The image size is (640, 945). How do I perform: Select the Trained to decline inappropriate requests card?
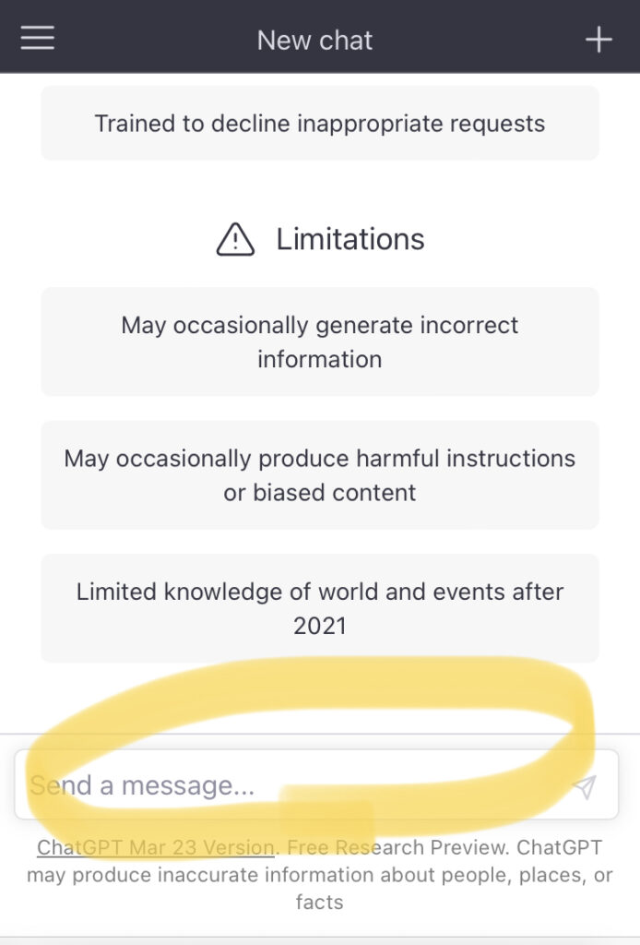pyautogui.click(x=320, y=124)
